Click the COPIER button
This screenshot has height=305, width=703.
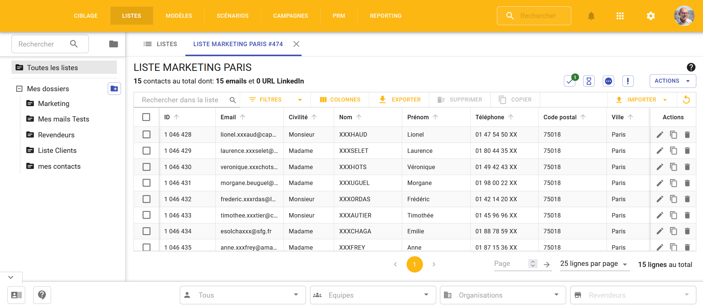pos(515,100)
